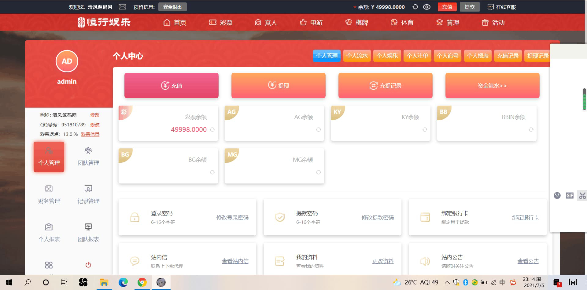The image size is (587, 290).
Task: Refresh the AG余额 balance card
Action: [x=318, y=129]
